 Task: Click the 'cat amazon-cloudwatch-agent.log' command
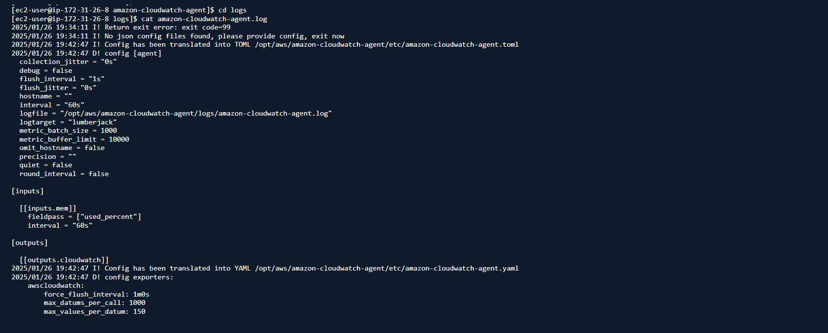pos(204,19)
